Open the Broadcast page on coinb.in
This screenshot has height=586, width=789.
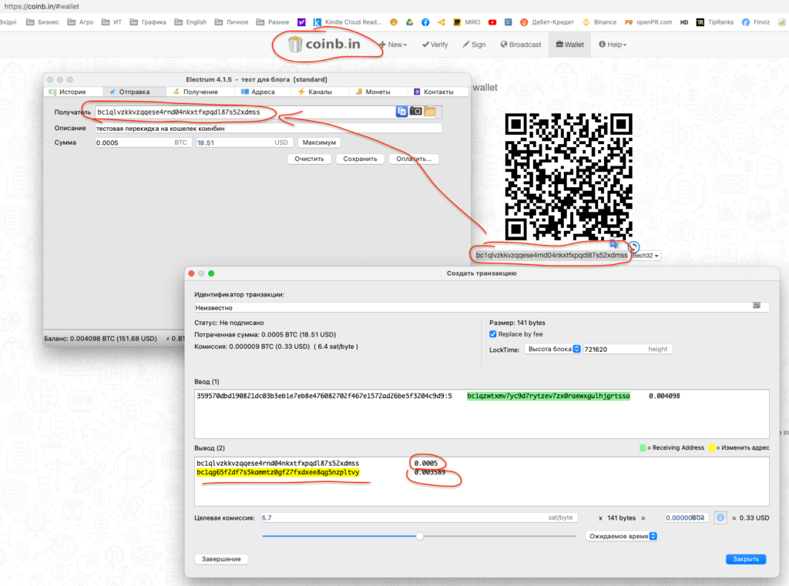521,44
